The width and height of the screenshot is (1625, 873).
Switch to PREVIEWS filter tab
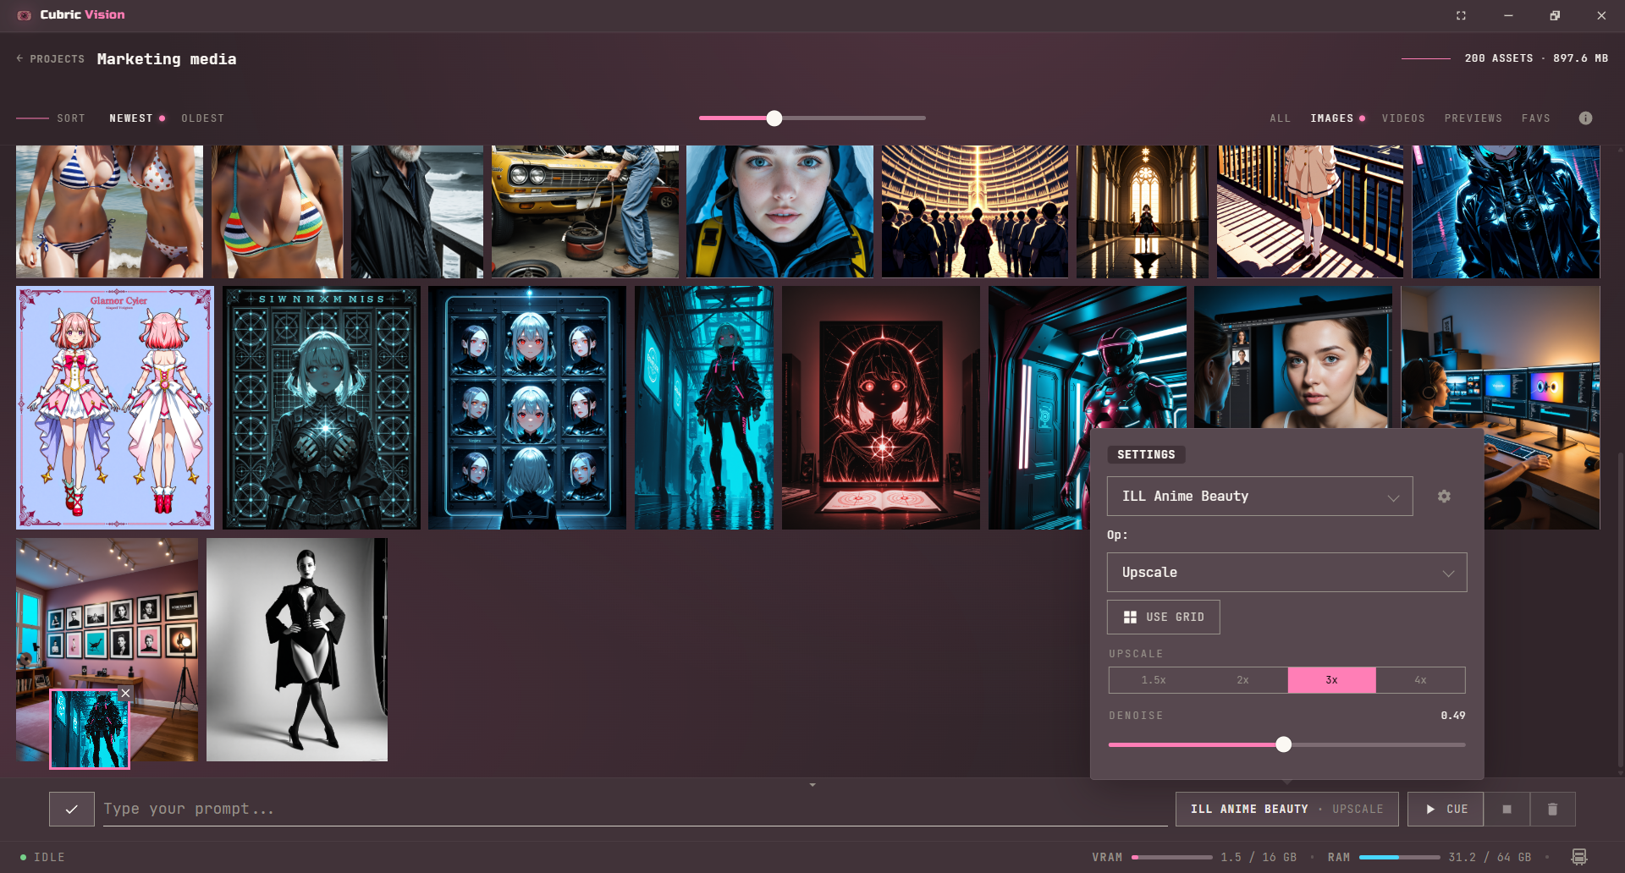point(1473,118)
